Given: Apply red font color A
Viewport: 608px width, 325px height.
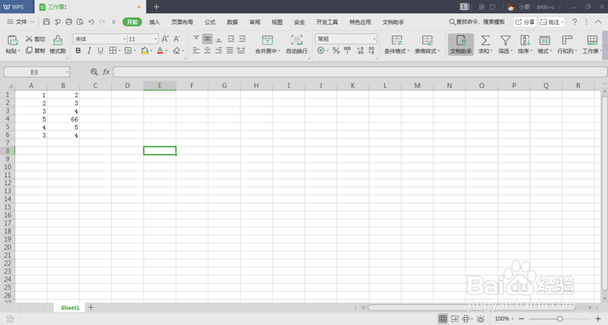Looking at the screenshot, I should 160,51.
